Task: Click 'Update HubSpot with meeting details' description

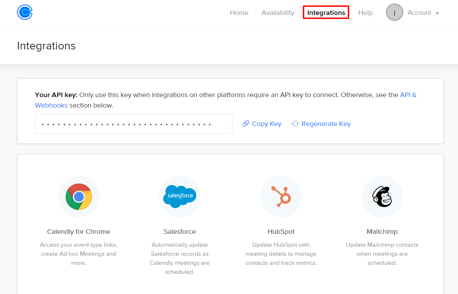Action: click(281, 254)
